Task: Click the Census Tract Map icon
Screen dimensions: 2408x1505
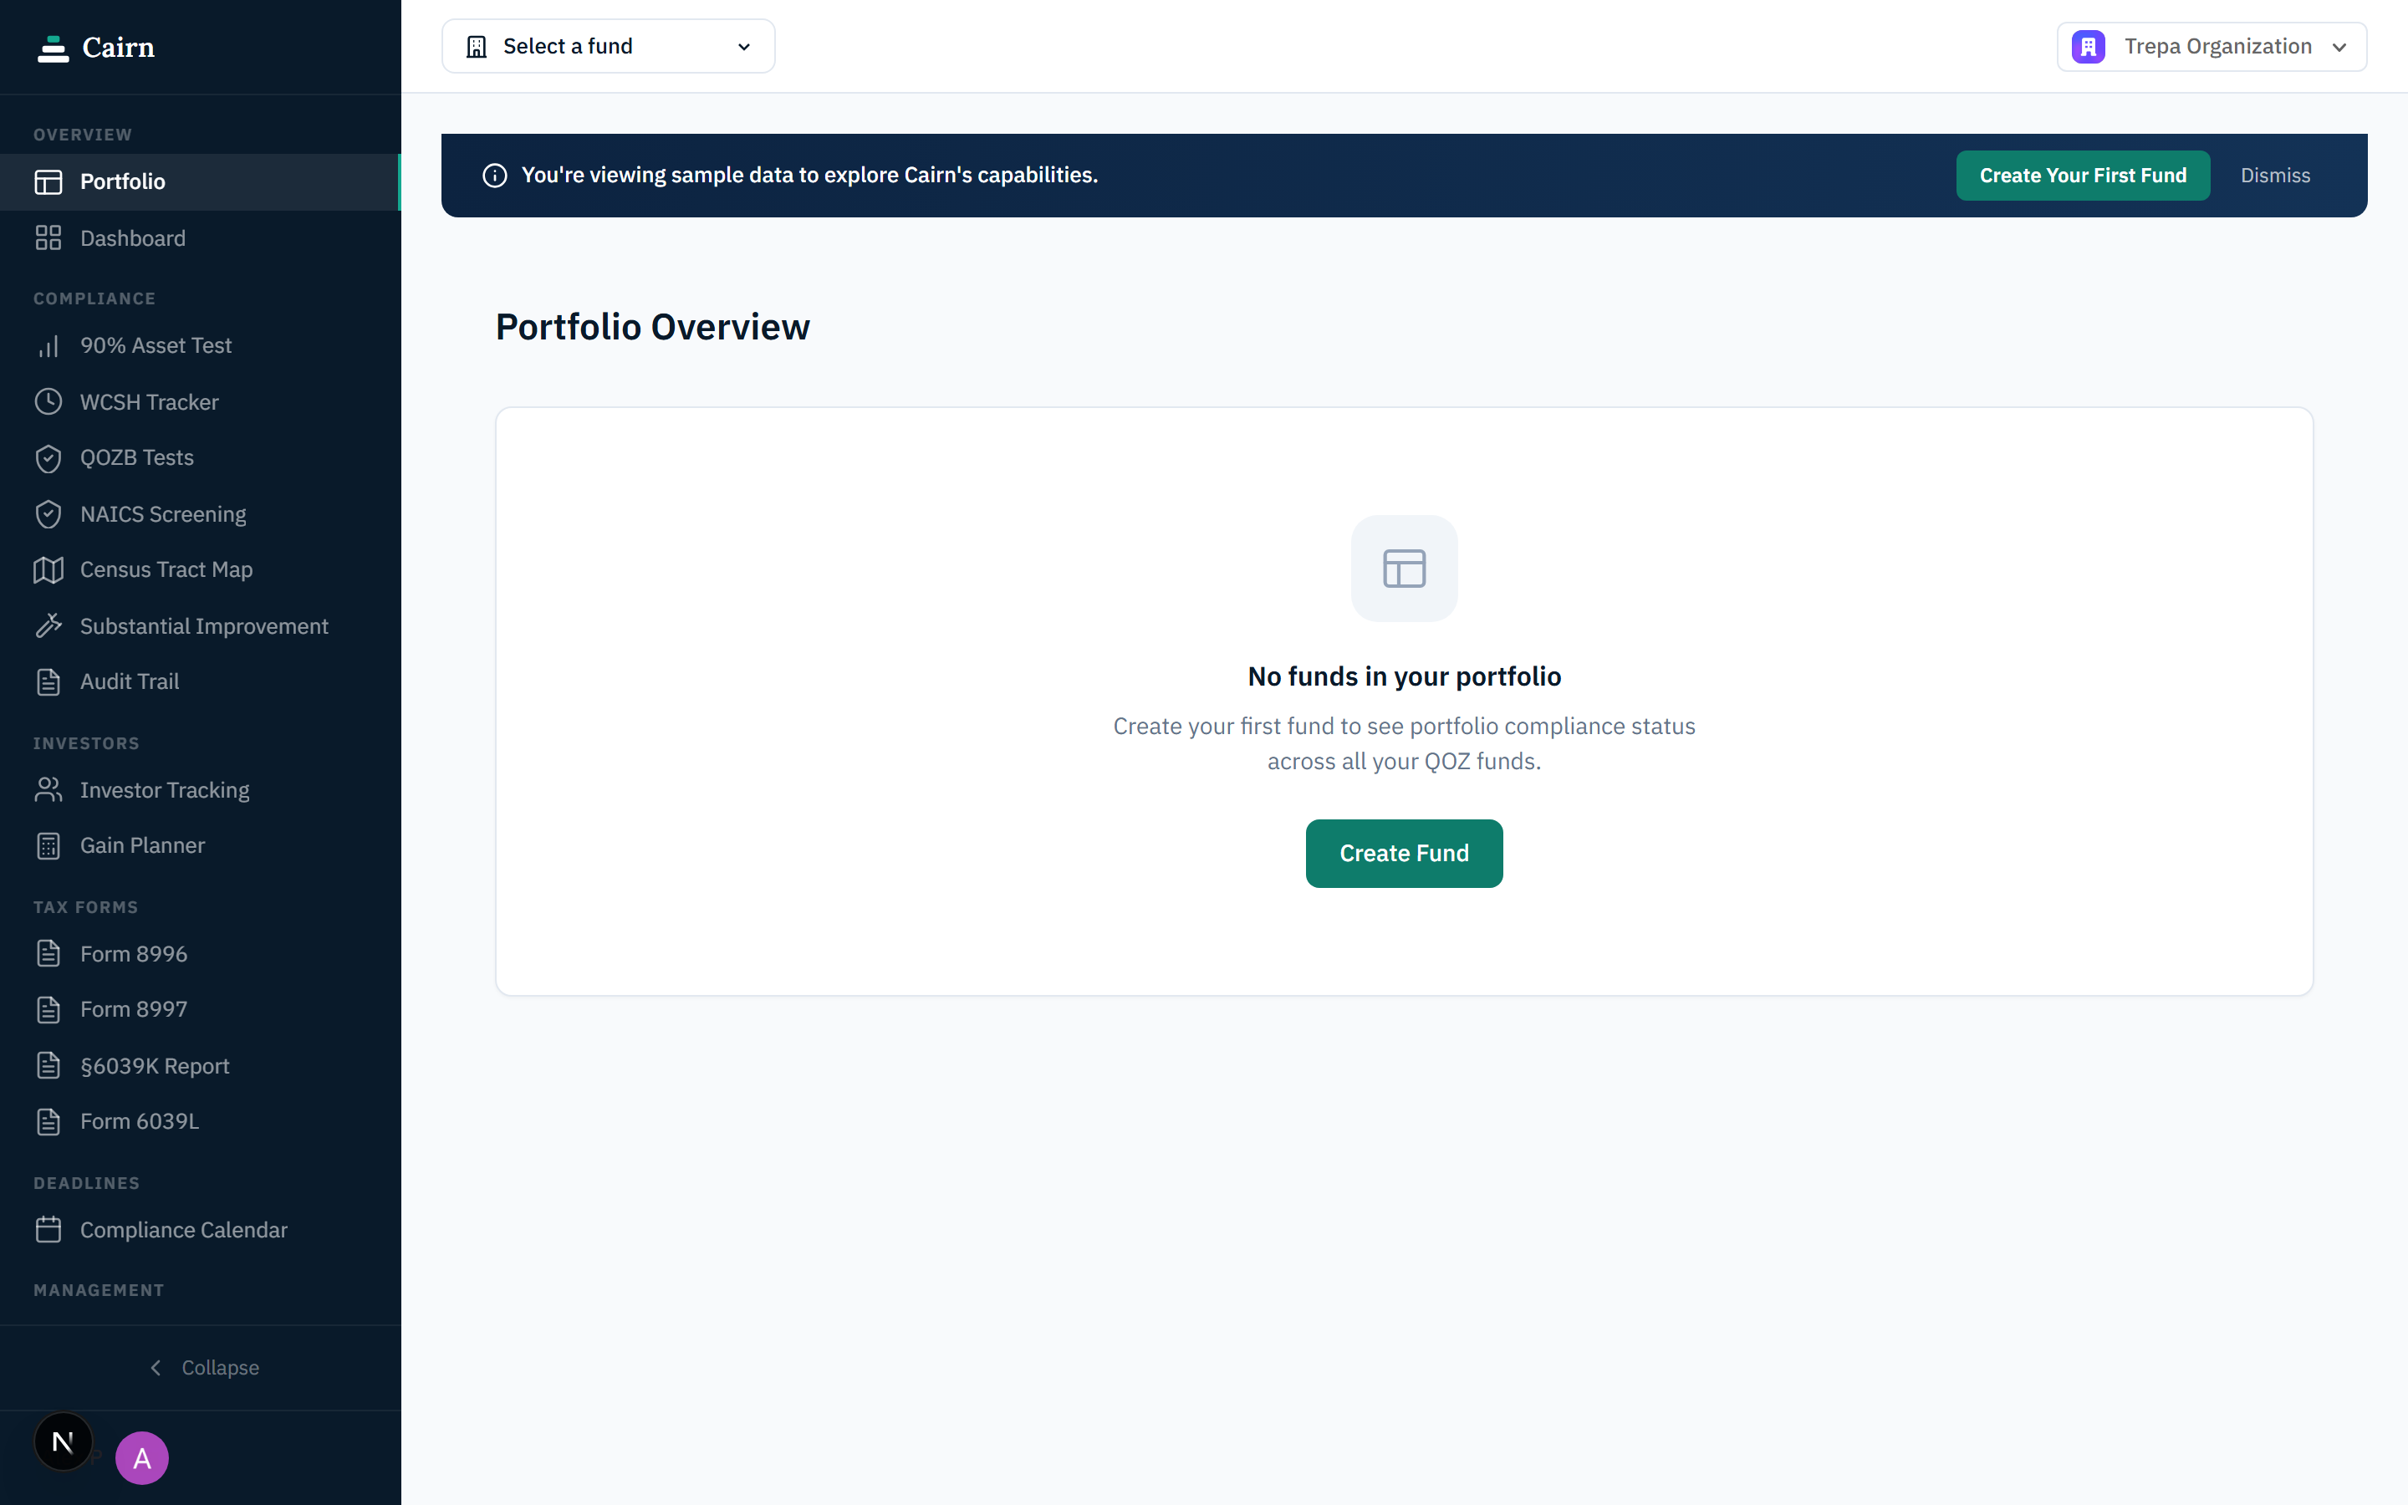Action: pos(48,569)
